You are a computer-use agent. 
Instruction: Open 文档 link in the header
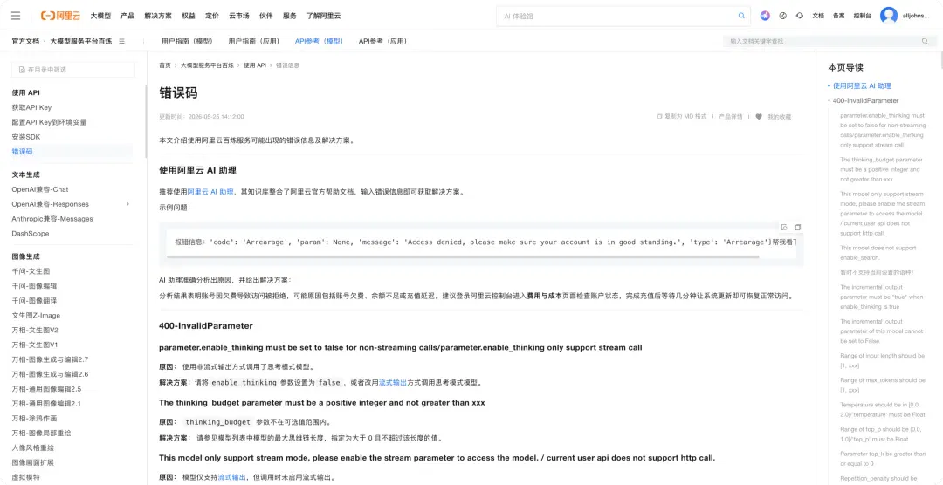pos(818,17)
